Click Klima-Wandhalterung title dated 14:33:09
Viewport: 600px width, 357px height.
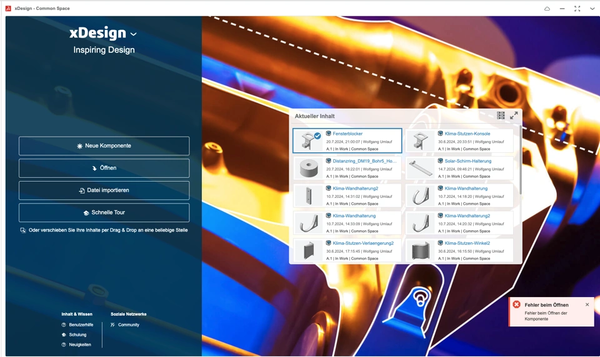point(354,215)
